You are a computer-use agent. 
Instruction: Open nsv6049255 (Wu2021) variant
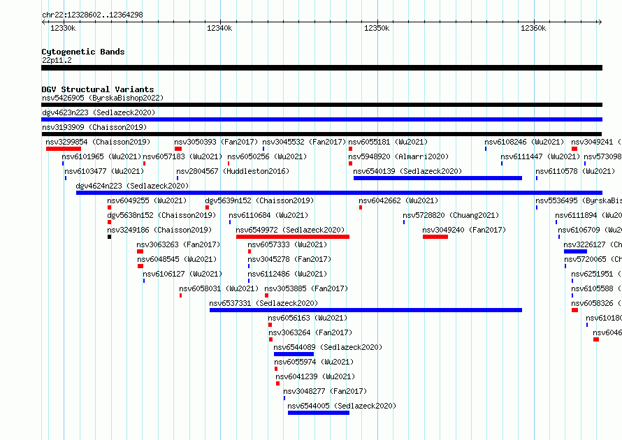[147, 200]
